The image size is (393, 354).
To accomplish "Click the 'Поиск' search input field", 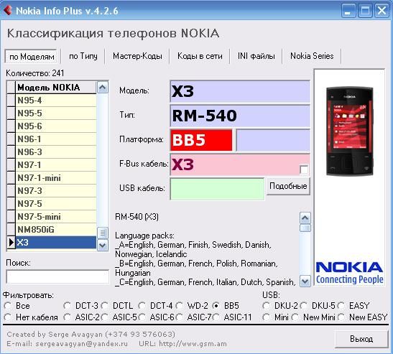I will pos(57,276).
